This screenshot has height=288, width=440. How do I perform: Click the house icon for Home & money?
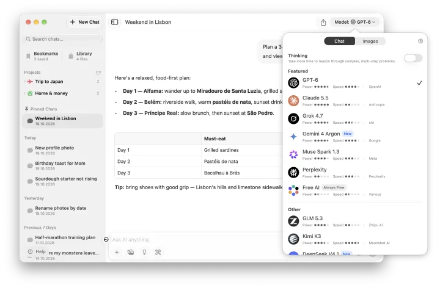point(30,93)
